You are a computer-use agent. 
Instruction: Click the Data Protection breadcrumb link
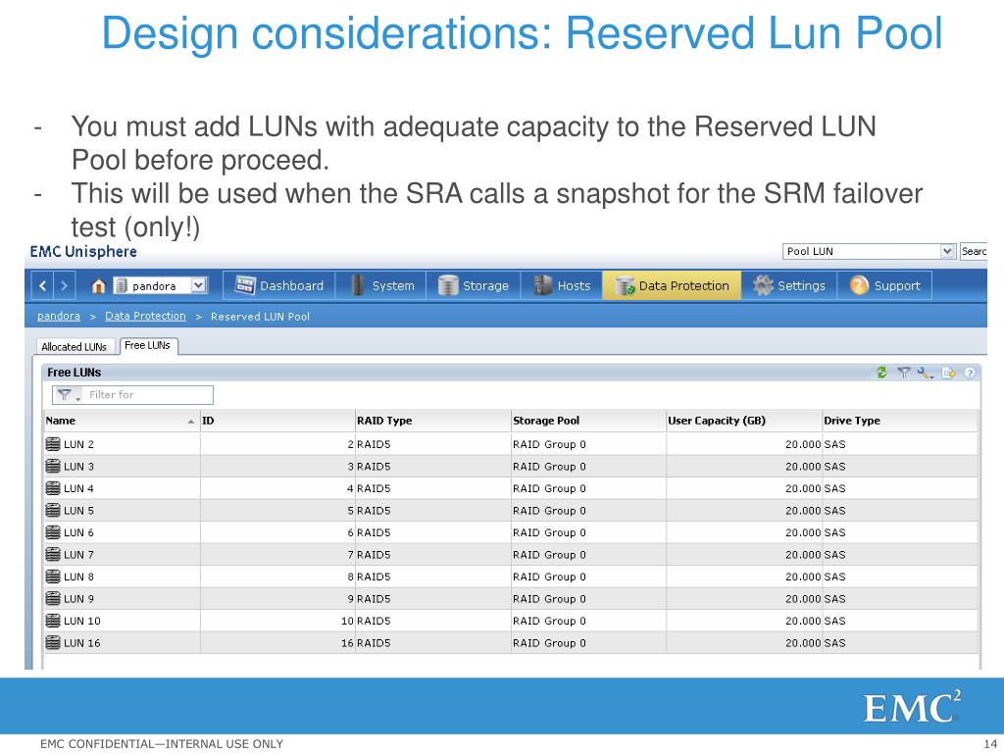pyautogui.click(x=145, y=317)
